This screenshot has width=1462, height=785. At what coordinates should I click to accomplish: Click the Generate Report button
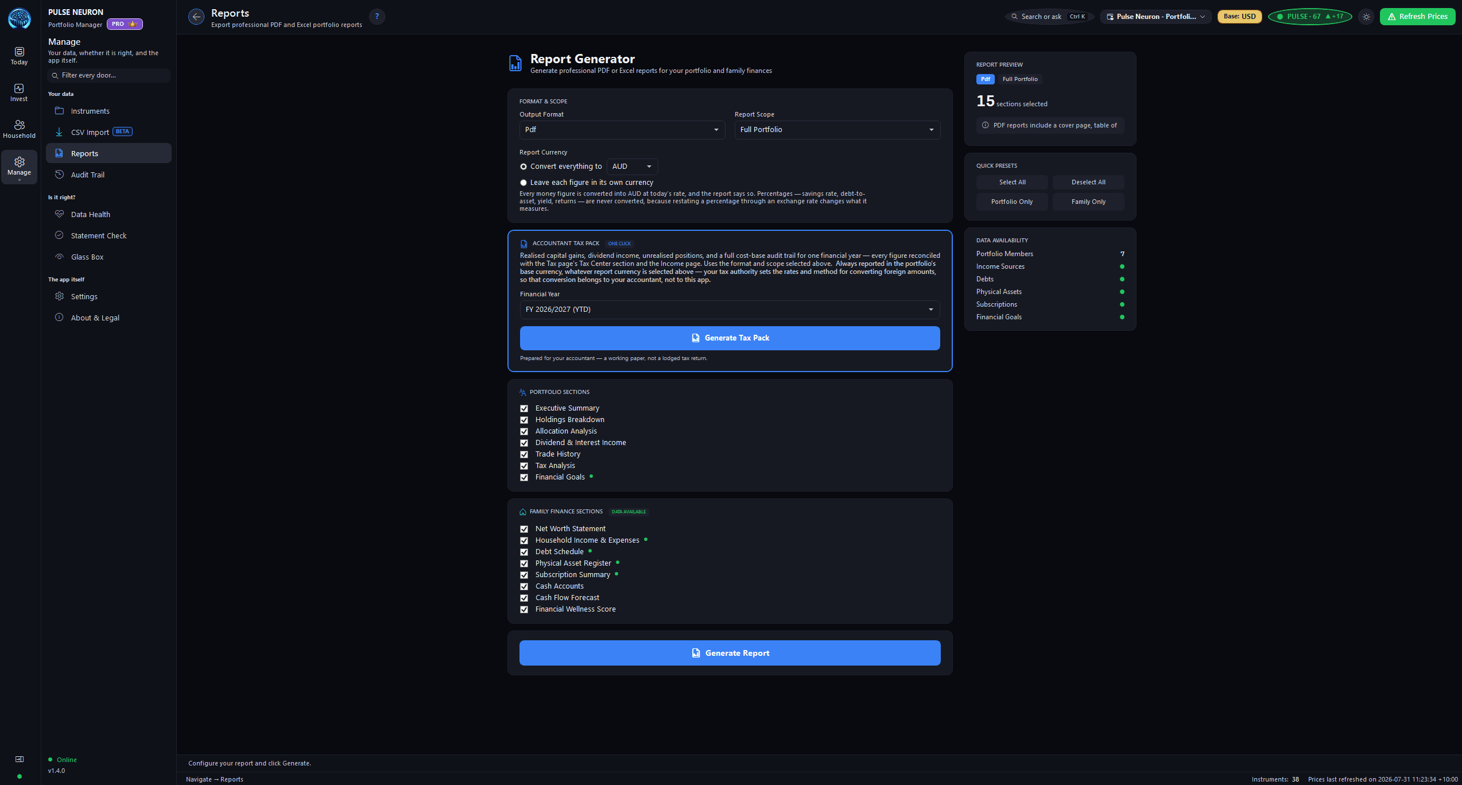coord(730,653)
